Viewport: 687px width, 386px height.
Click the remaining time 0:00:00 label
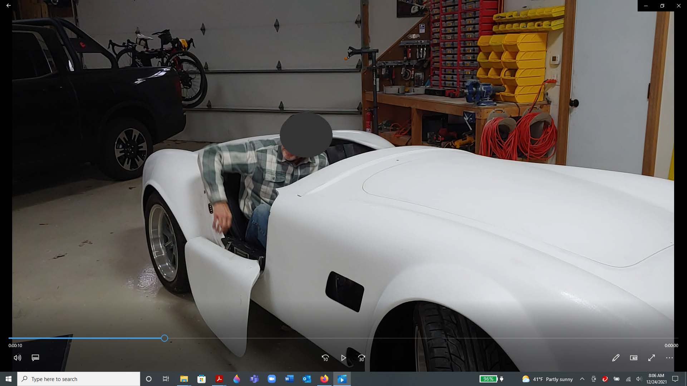pyautogui.click(x=671, y=346)
